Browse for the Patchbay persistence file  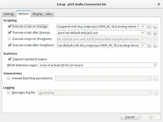pyautogui.click(x=156, y=78)
